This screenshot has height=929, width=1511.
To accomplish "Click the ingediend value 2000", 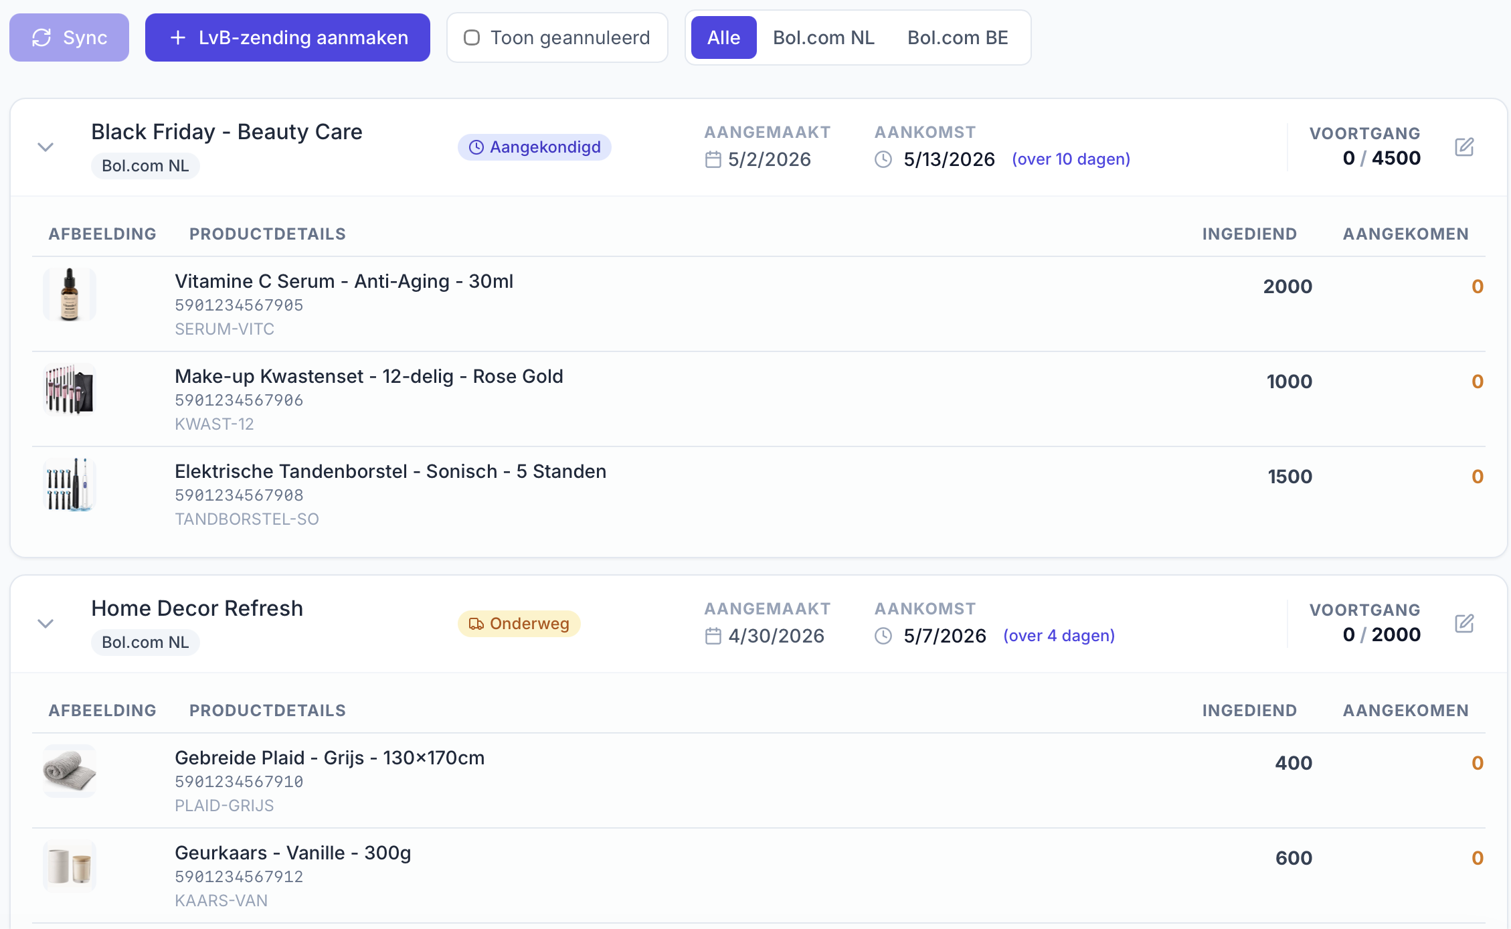I will tap(1287, 286).
